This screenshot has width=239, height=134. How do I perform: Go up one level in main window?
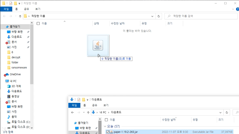click(20, 16)
